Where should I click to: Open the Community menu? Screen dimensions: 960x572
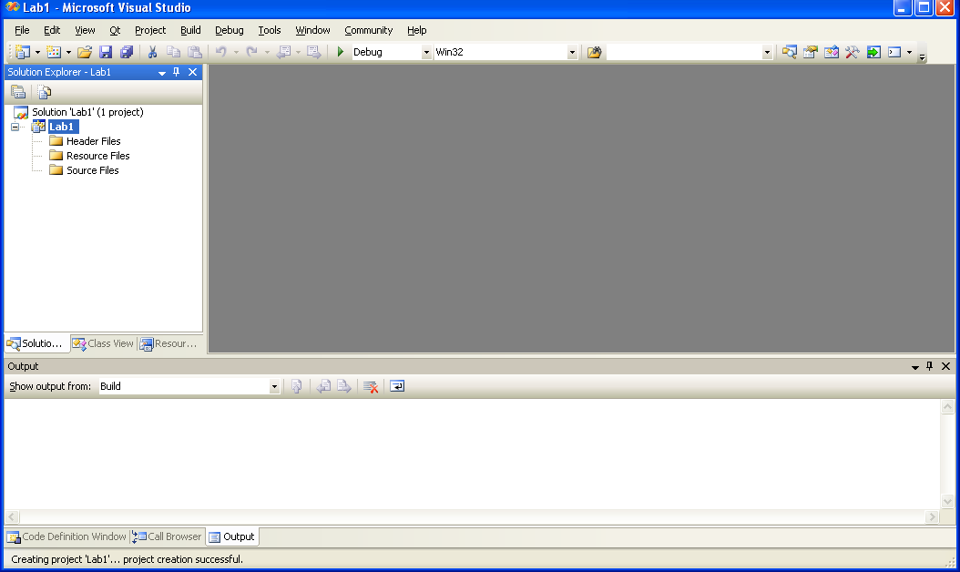pyautogui.click(x=368, y=30)
